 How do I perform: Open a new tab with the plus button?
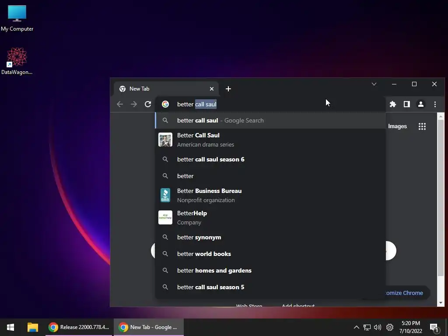(x=228, y=89)
